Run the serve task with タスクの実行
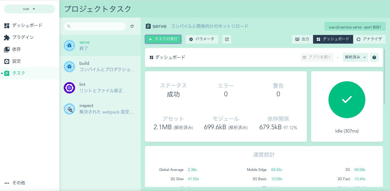 pyautogui.click(x=163, y=39)
